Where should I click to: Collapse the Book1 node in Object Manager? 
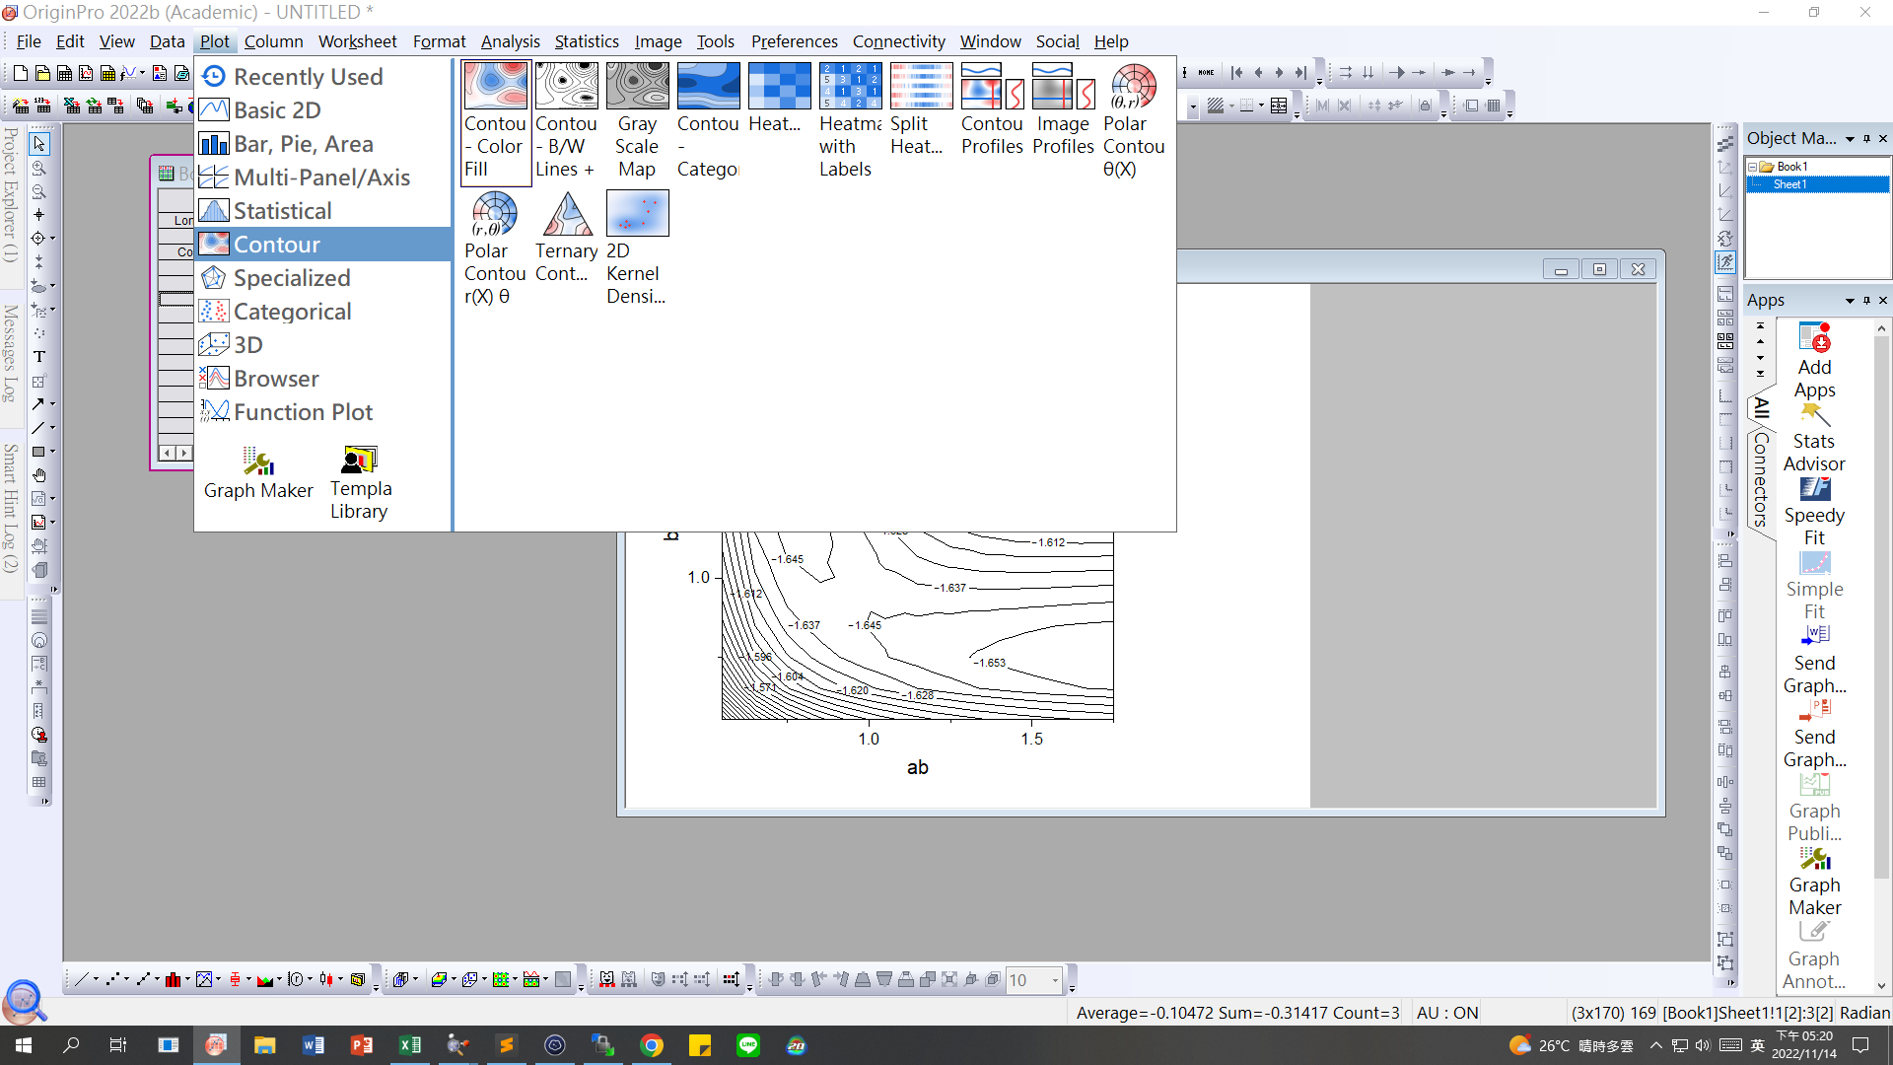click(x=1753, y=168)
